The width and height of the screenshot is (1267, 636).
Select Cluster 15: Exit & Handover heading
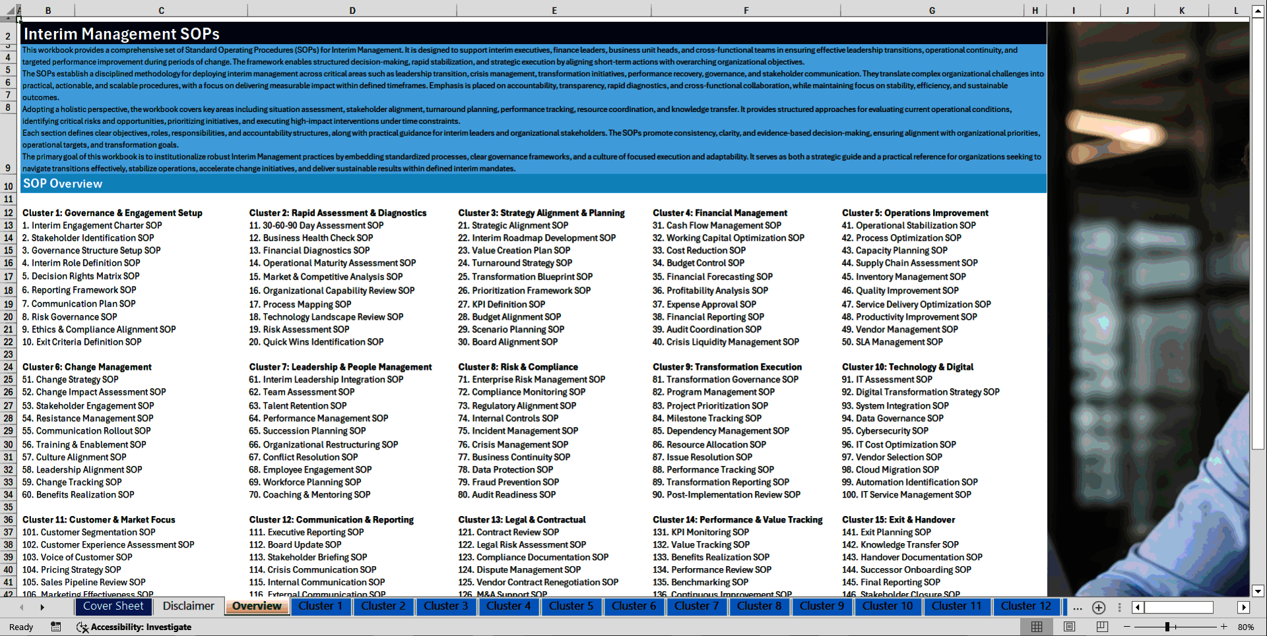pos(898,520)
